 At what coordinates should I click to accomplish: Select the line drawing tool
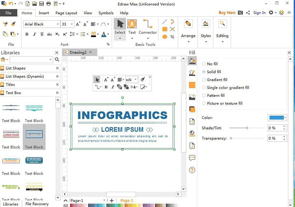click(x=164, y=22)
